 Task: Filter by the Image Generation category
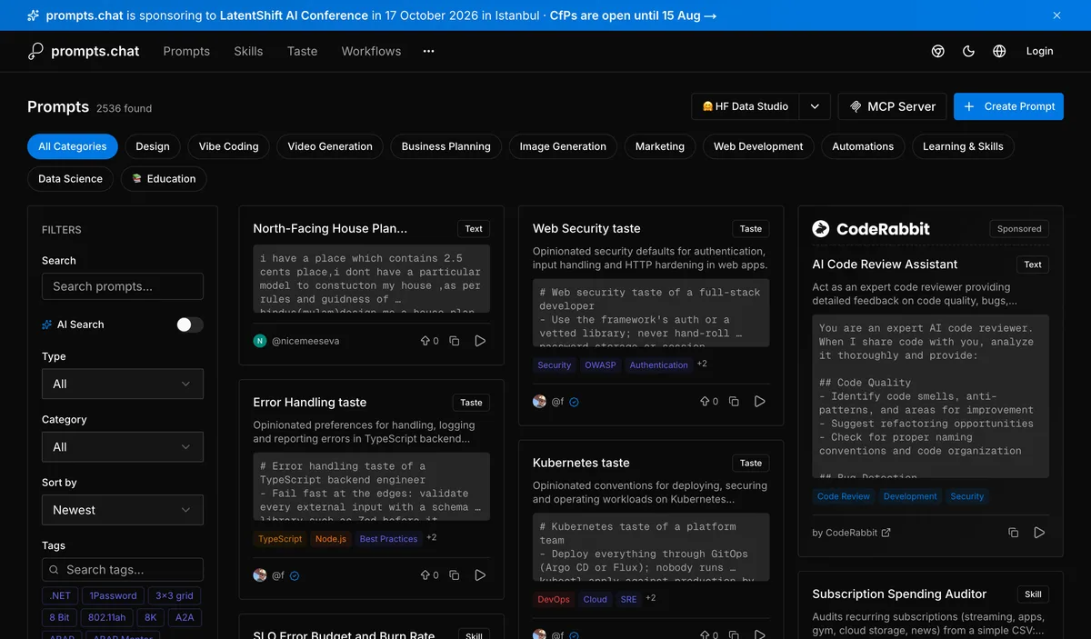point(563,146)
